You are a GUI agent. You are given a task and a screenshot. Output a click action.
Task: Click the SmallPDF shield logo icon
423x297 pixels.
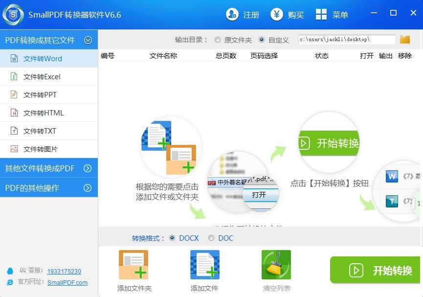tap(13, 15)
